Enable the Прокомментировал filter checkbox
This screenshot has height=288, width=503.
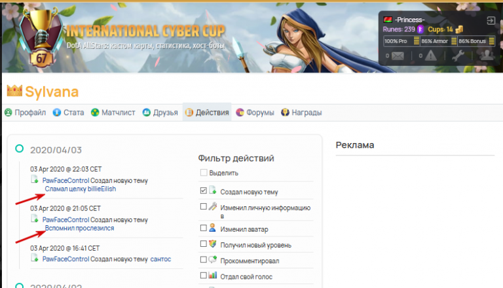204,259
